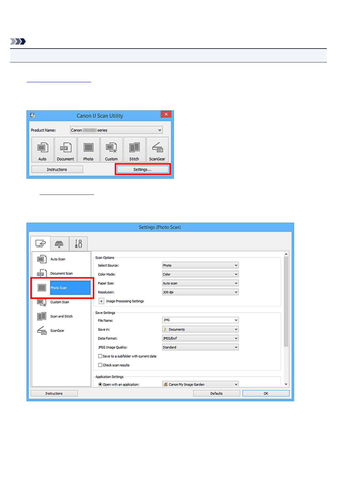Image resolution: width=337 pixels, height=500 pixels.
Task: Click the Document PDF scan icon
Action: click(65, 150)
